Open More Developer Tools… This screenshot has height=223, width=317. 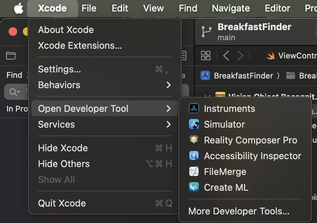pyautogui.click(x=239, y=211)
